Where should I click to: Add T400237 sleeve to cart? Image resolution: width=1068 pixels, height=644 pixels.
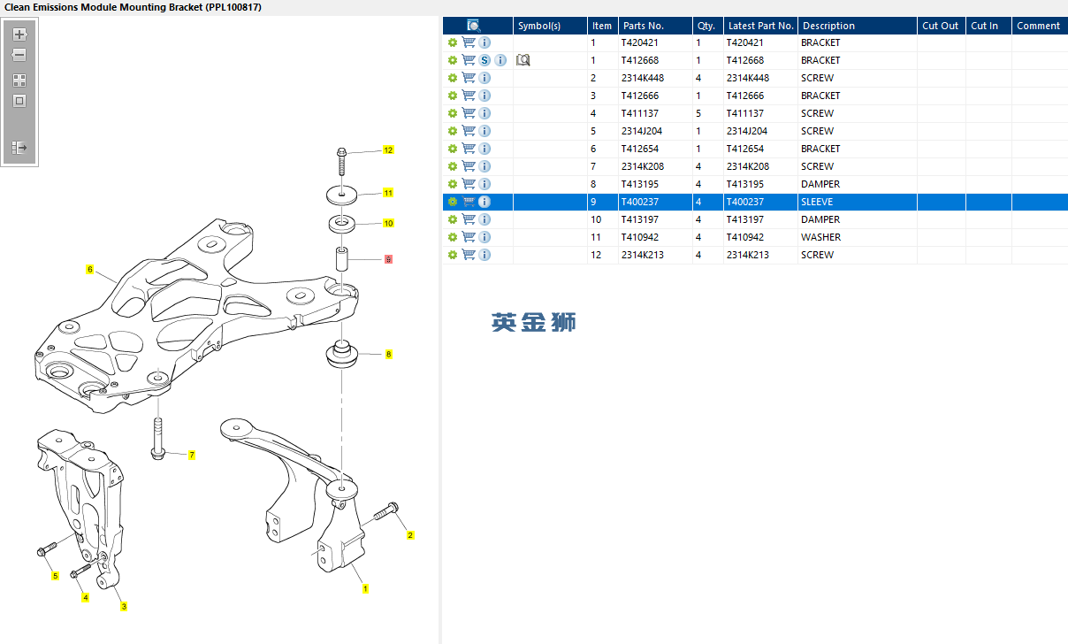[x=469, y=202]
